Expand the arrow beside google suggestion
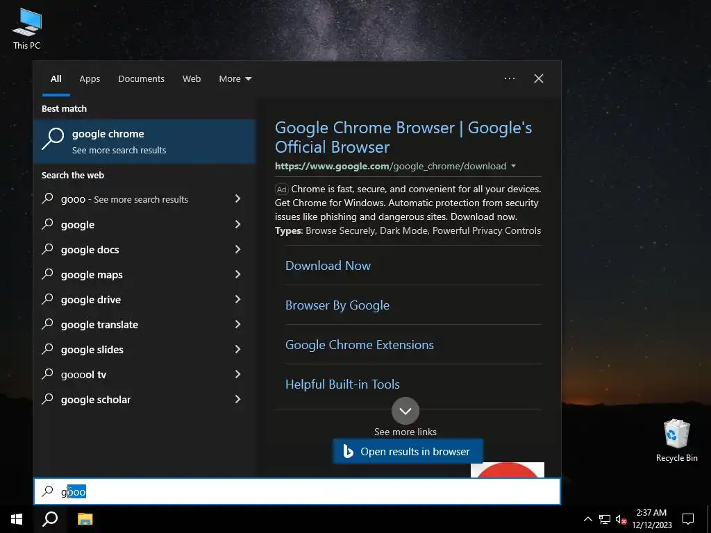 (237, 224)
